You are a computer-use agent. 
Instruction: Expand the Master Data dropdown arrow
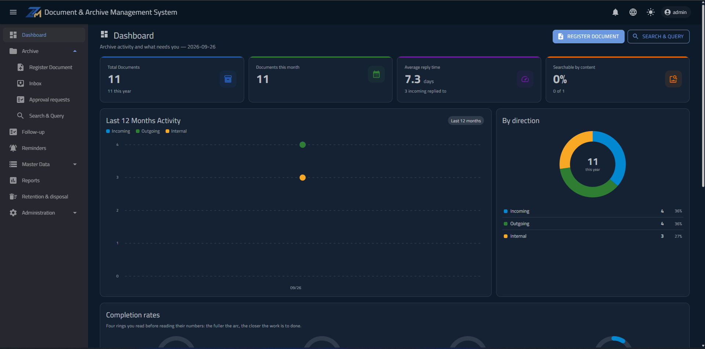pos(75,164)
